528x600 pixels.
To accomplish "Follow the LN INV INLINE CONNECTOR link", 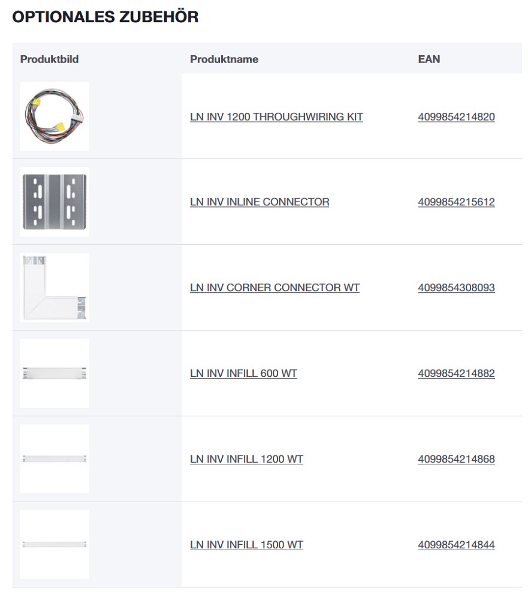I will tap(260, 202).
